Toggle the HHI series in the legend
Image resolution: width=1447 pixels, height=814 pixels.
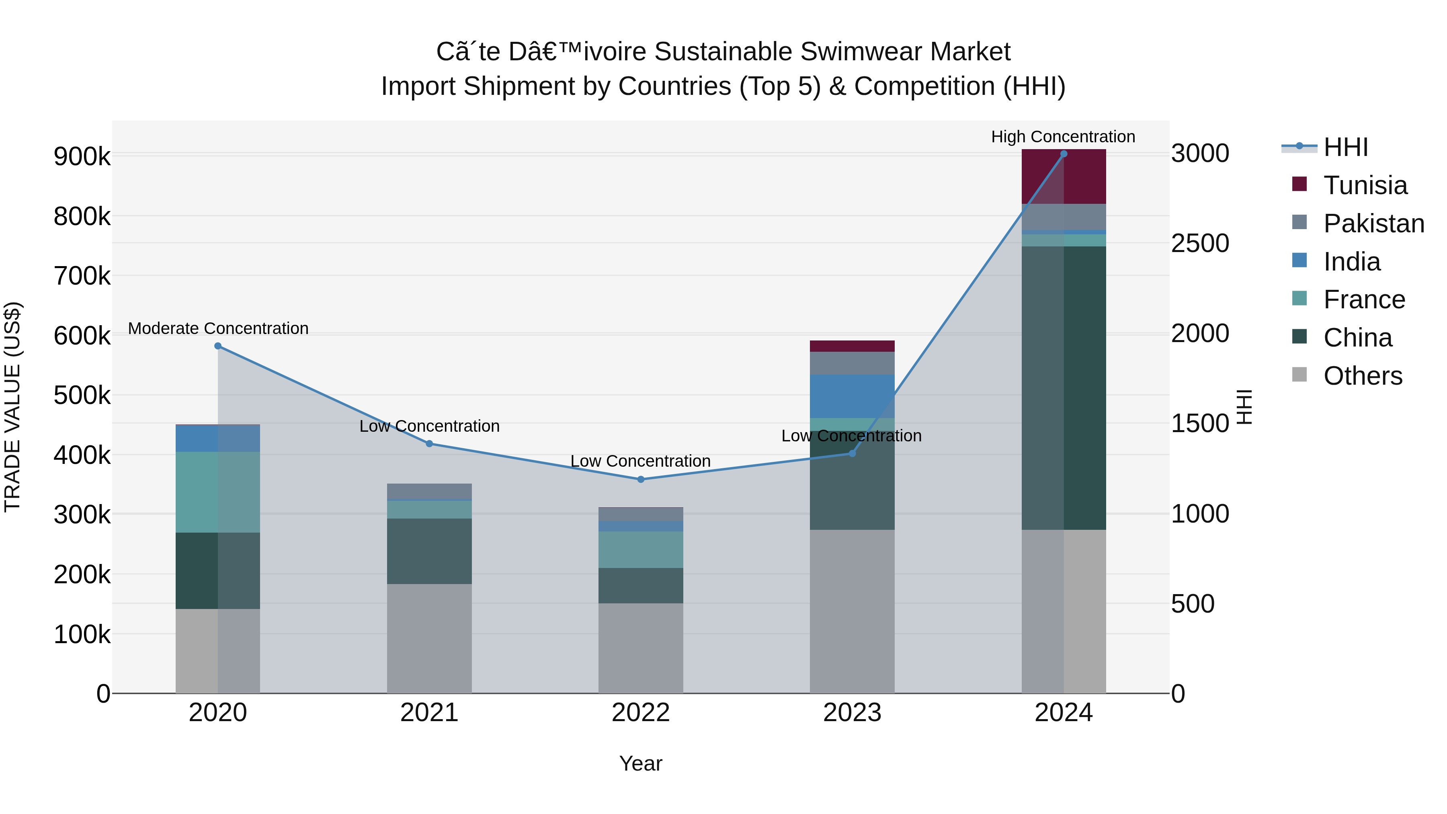click(1324, 147)
